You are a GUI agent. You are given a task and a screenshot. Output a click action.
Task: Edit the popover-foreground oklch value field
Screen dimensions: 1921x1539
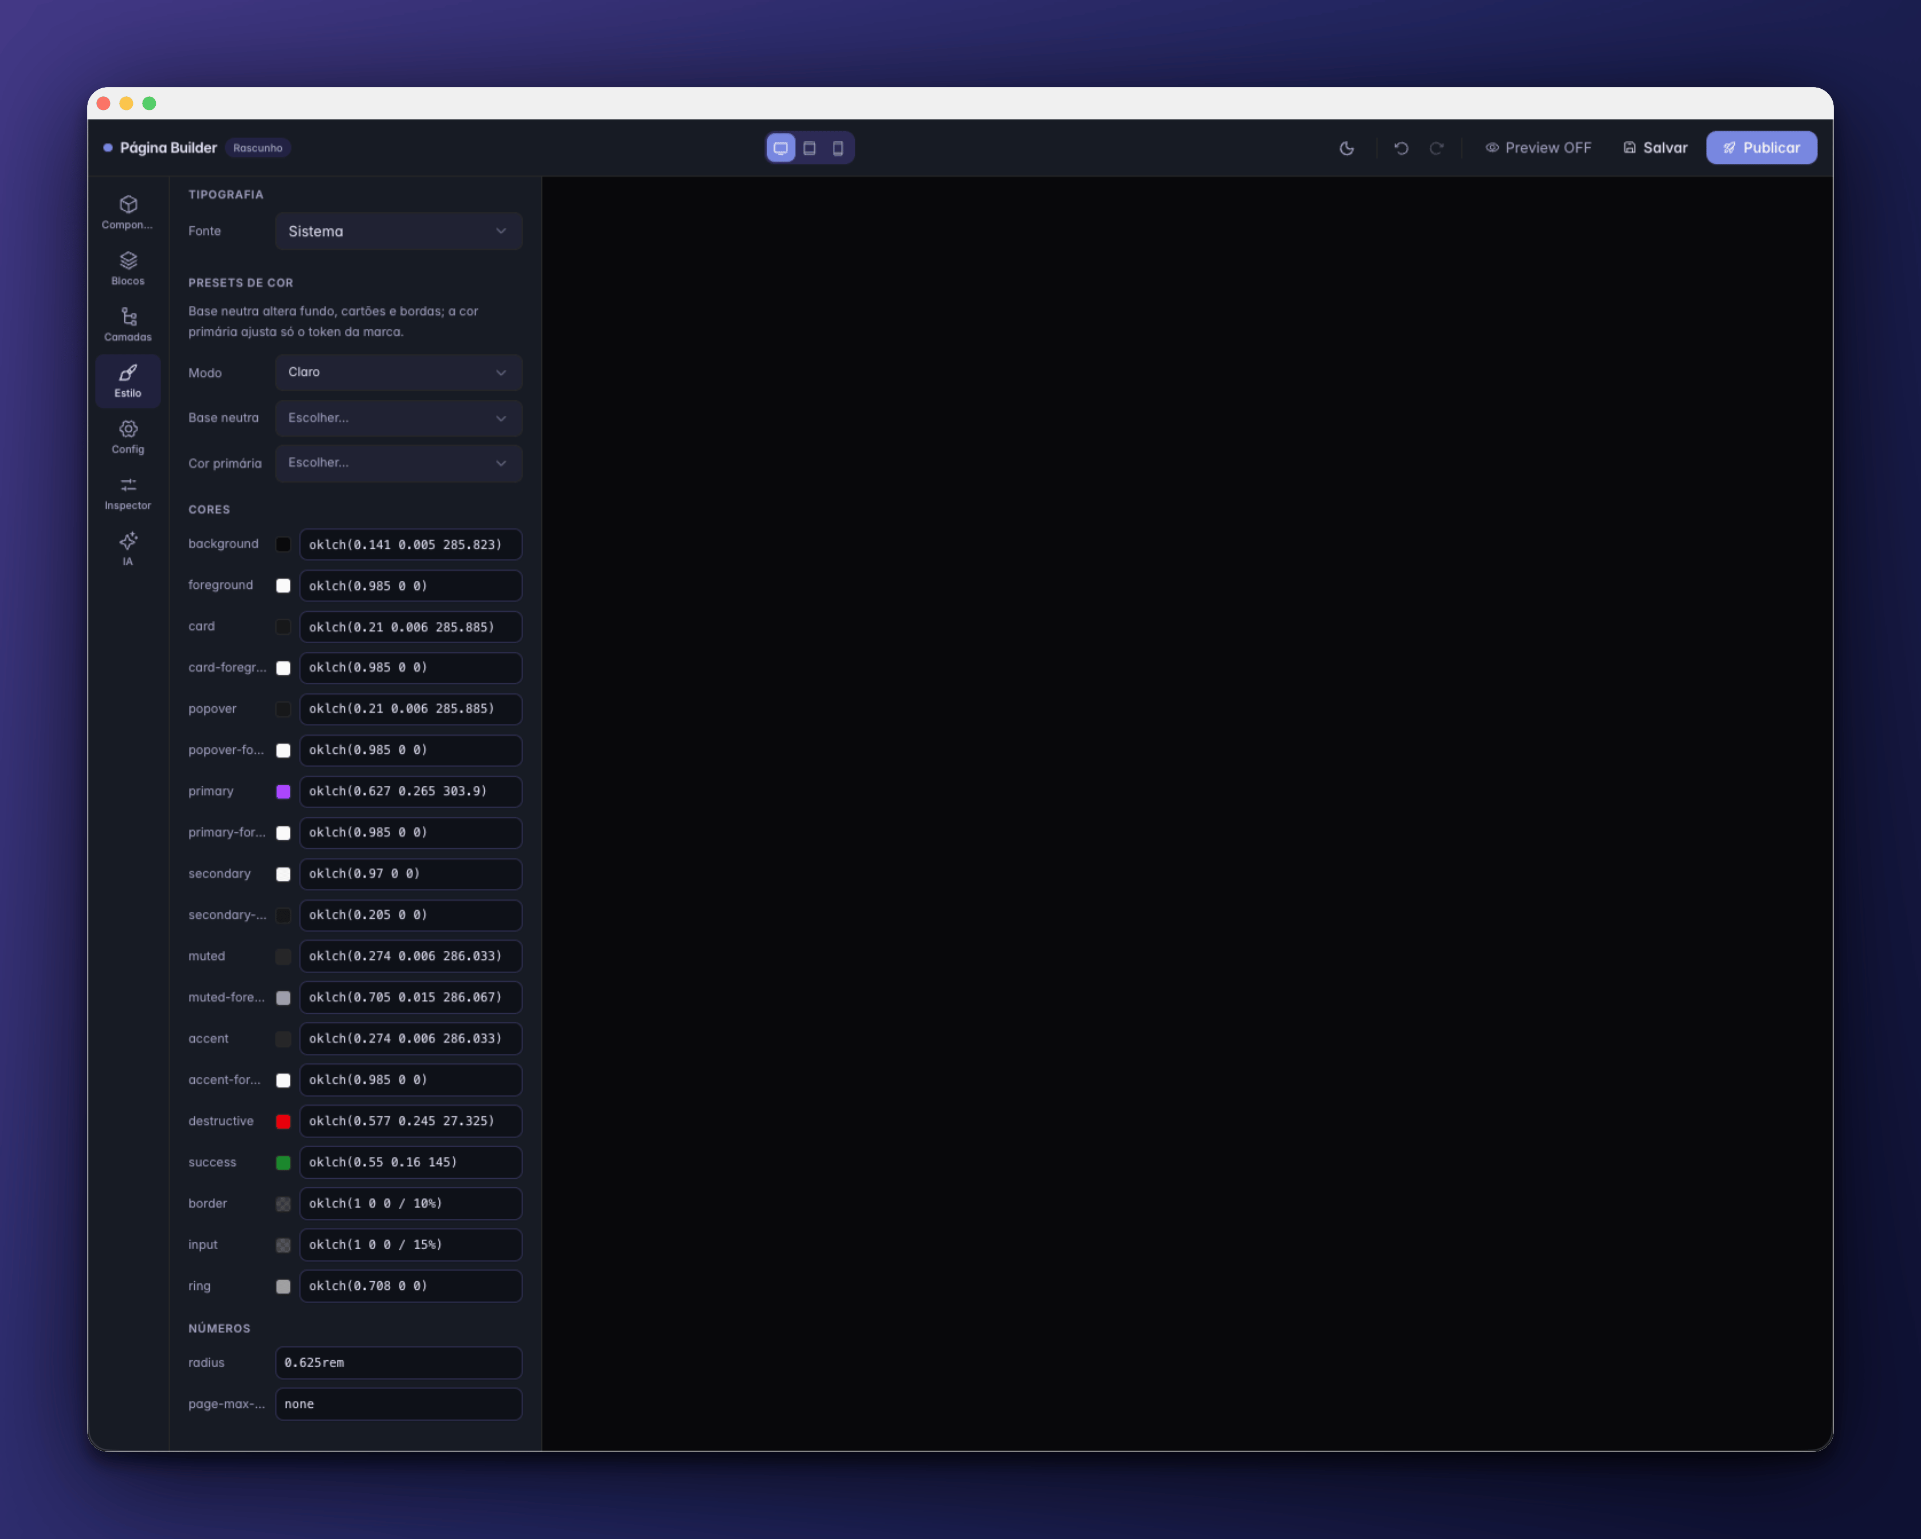click(x=411, y=750)
